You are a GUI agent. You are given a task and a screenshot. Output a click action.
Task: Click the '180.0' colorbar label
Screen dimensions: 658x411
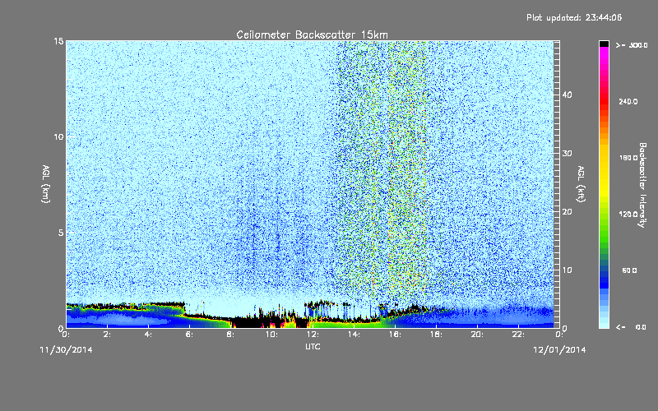click(x=628, y=158)
